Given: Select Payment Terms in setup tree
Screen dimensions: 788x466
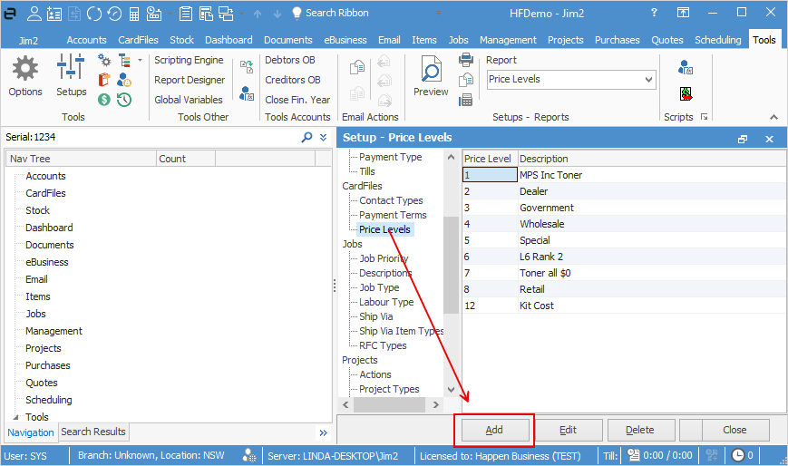Looking at the screenshot, I should click(x=393, y=215).
